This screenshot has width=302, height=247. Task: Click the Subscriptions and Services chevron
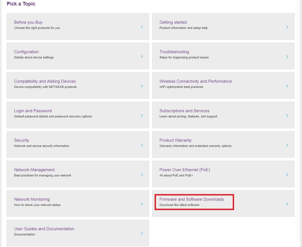click(x=287, y=116)
